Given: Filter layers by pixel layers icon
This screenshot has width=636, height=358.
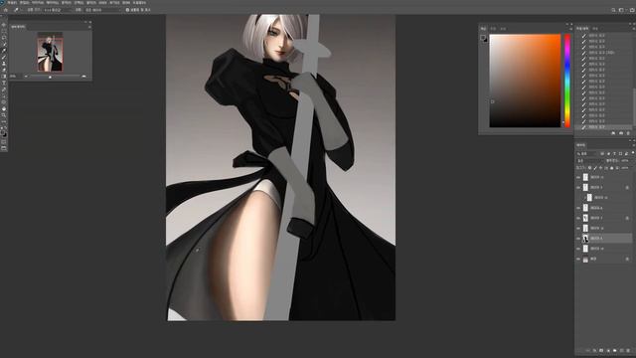Looking at the screenshot, I should (x=602, y=154).
